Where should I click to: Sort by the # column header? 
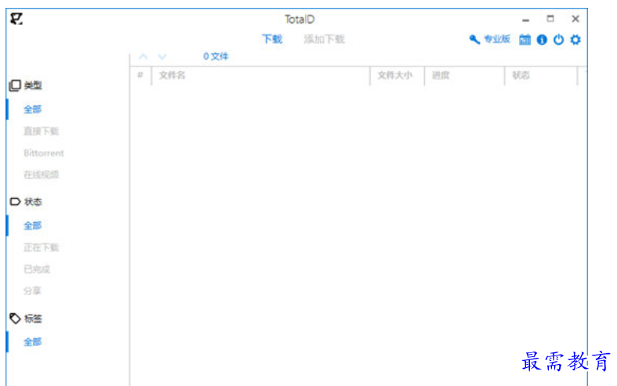[140, 75]
